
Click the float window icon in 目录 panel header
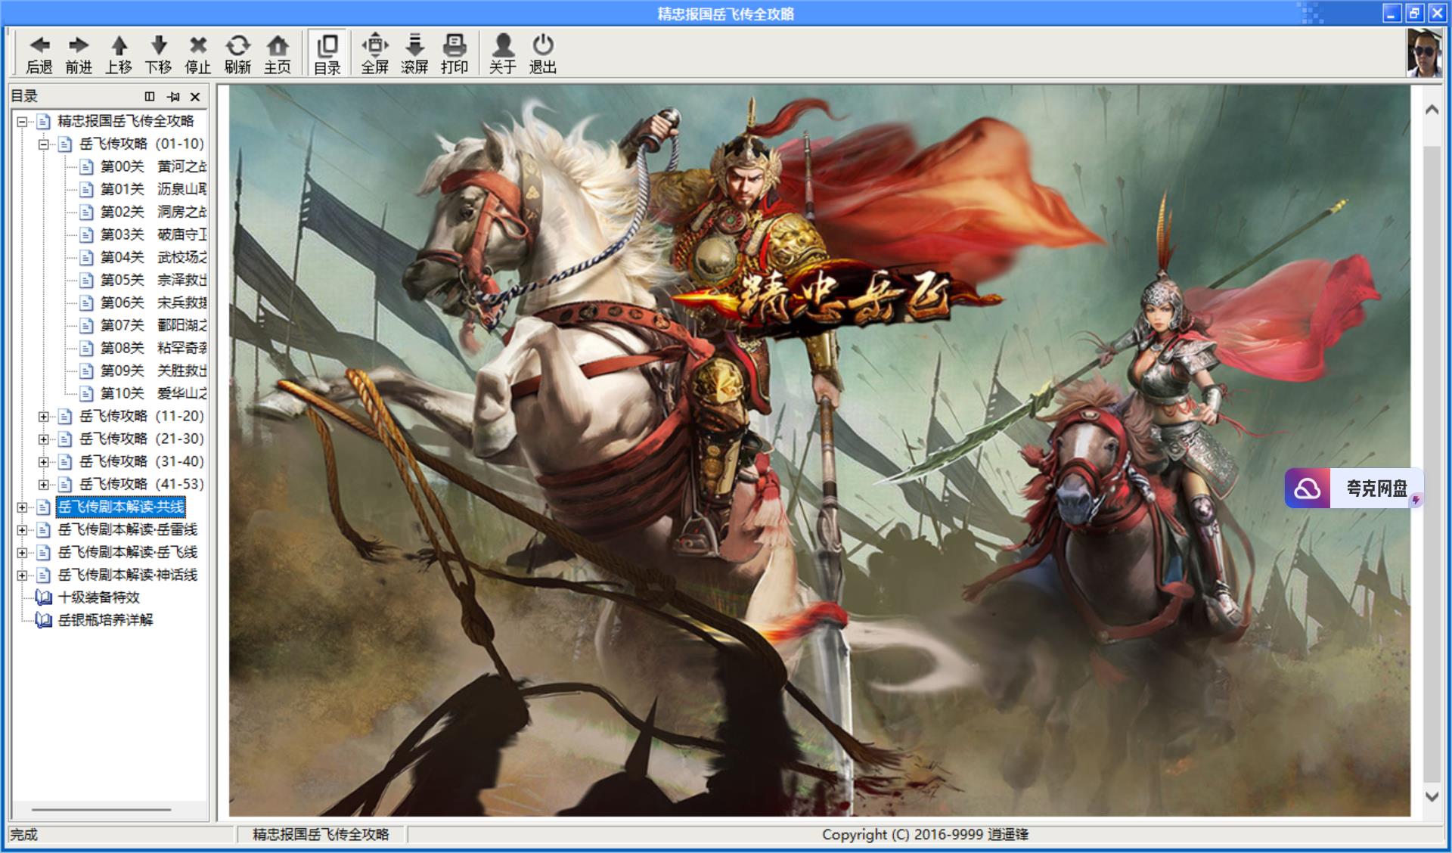150,96
